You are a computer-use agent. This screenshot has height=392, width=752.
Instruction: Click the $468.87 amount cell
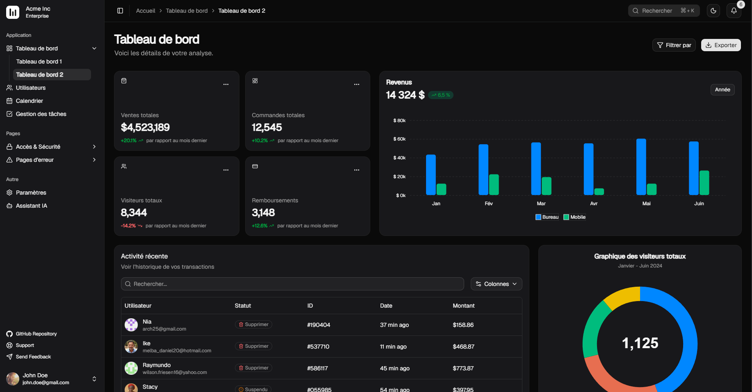pyautogui.click(x=463, y=347)
